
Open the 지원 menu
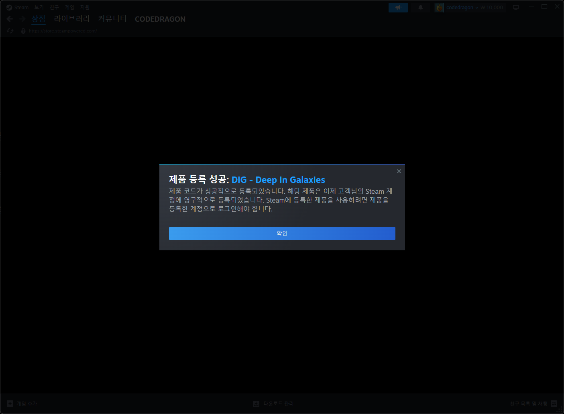pos(85,7)
